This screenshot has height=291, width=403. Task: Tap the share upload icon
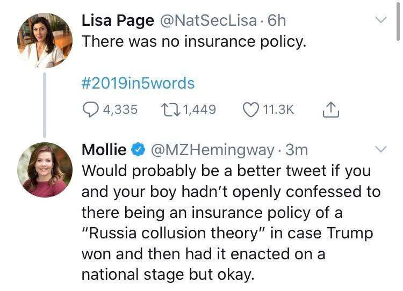pos(331,109)
